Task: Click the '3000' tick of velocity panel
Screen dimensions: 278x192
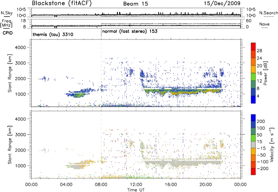Action: point(21,134)
